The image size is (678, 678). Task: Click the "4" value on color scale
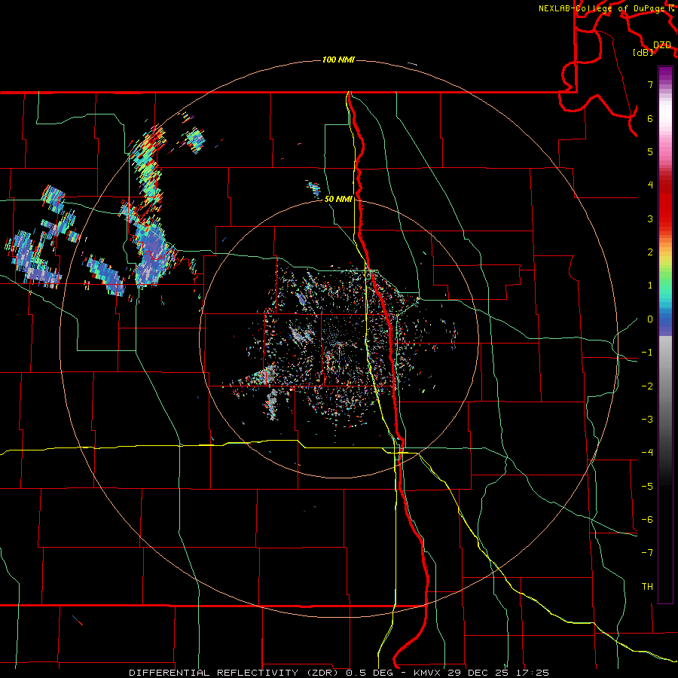click(x=650, y=185)
